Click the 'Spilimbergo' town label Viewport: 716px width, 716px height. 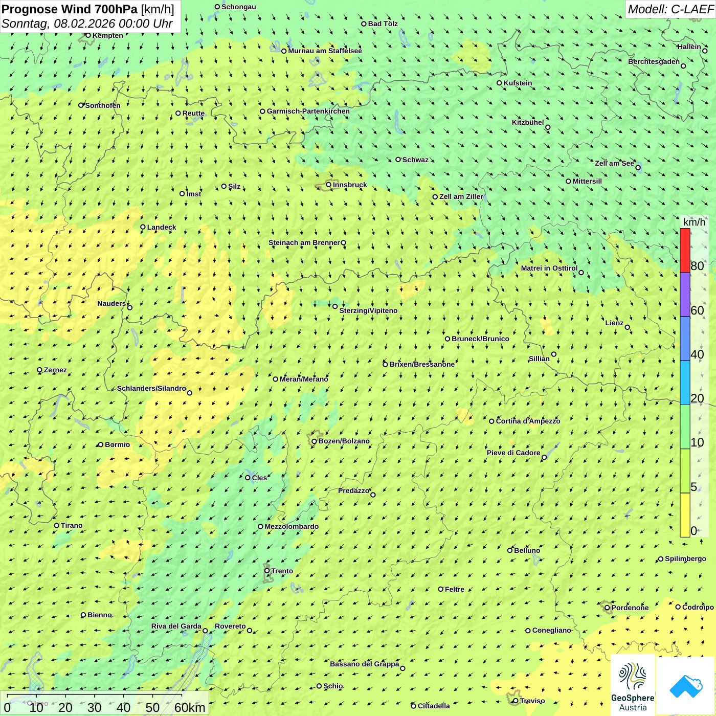(685, 558)
